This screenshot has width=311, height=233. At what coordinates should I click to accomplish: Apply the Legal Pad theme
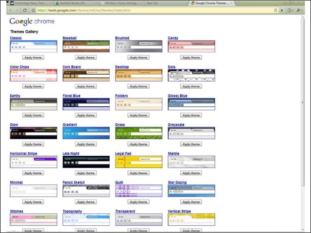(x=138, y=173)
